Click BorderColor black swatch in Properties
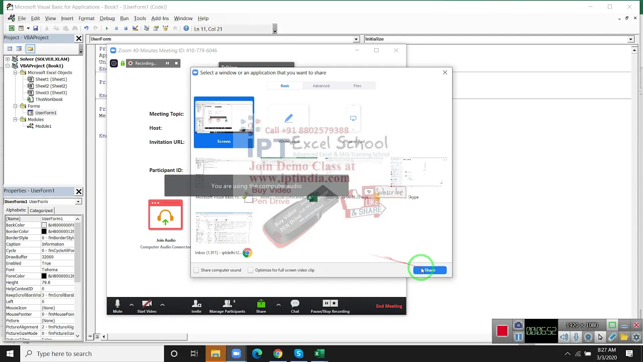This screenshot has width=643, height=362. (x=44, y=232)
